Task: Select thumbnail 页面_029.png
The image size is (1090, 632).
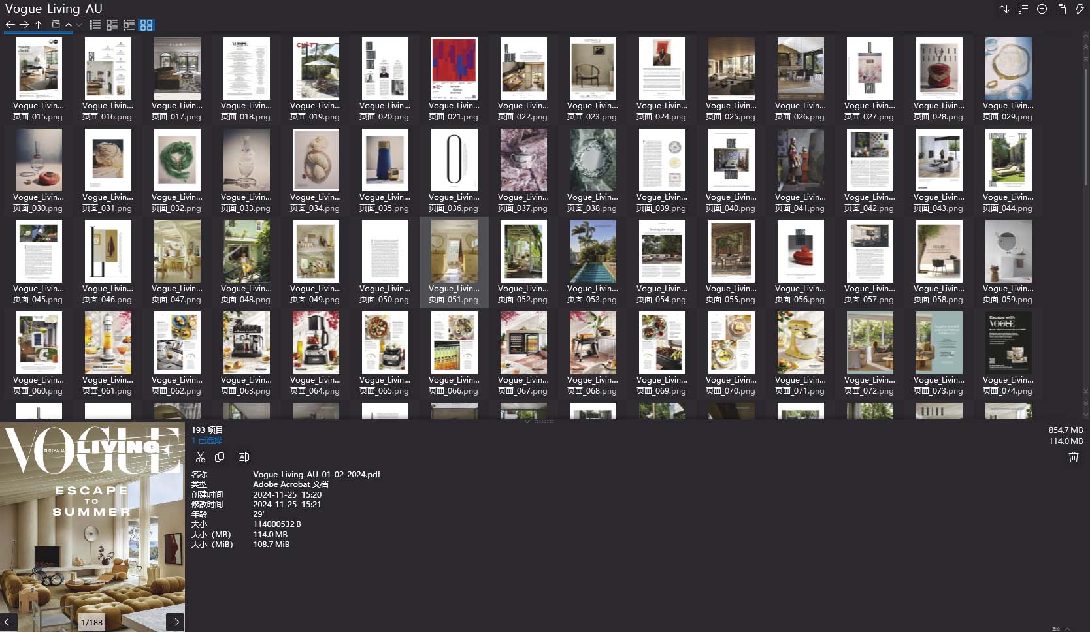Action: pos(1008,69)
